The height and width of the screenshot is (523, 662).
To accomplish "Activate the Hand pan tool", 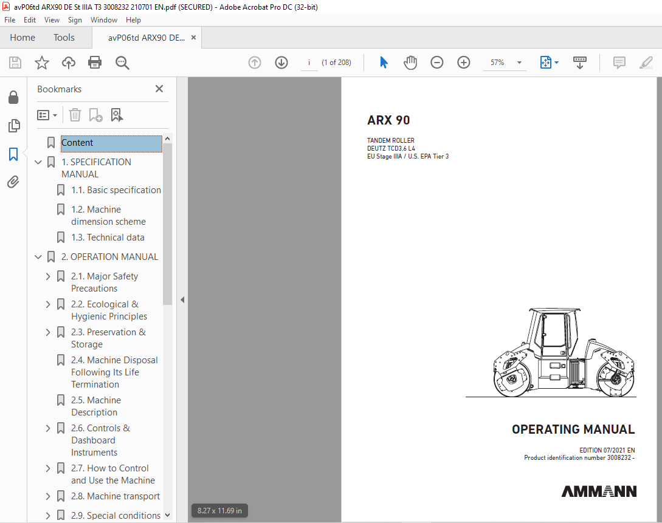I will point(410,63).
